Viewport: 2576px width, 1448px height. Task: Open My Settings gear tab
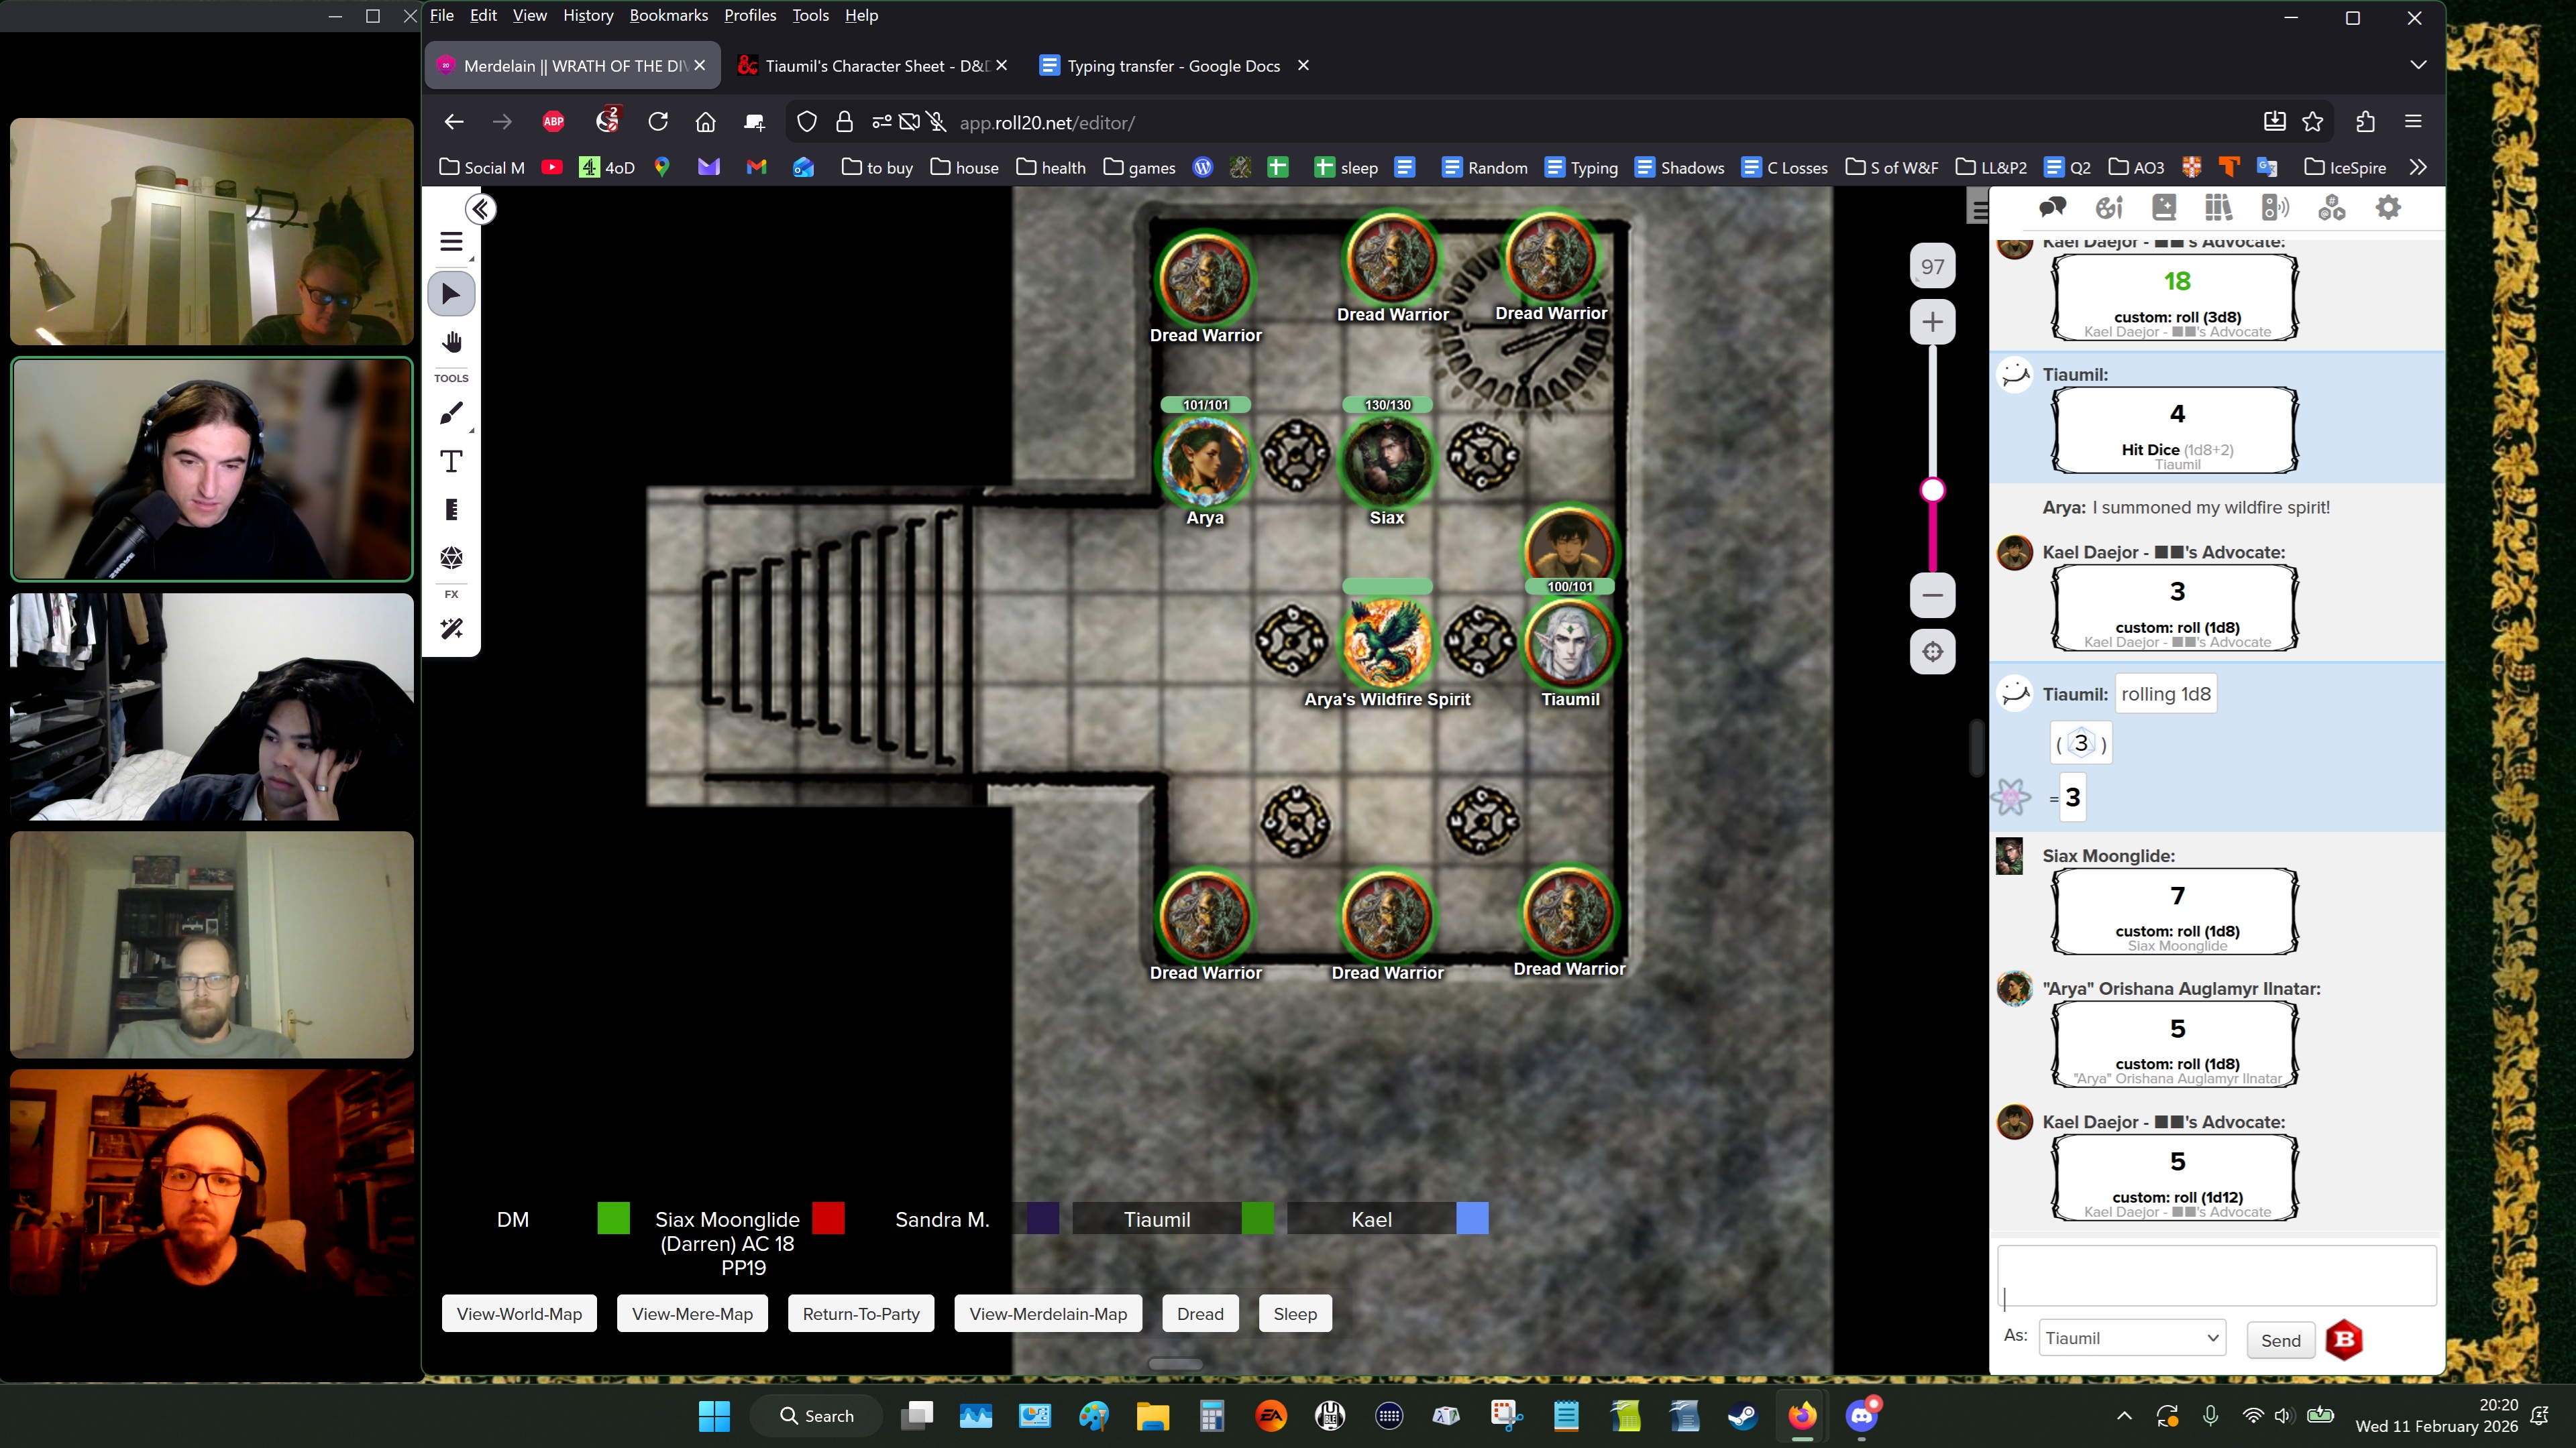coord(2388,207)
